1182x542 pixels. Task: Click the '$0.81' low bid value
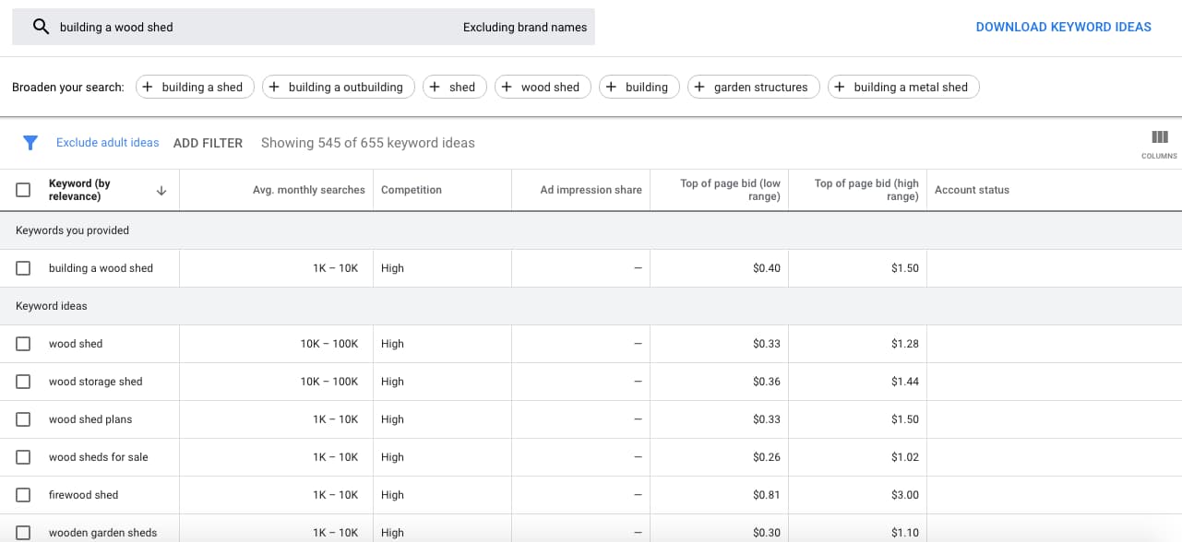[767, 495]
